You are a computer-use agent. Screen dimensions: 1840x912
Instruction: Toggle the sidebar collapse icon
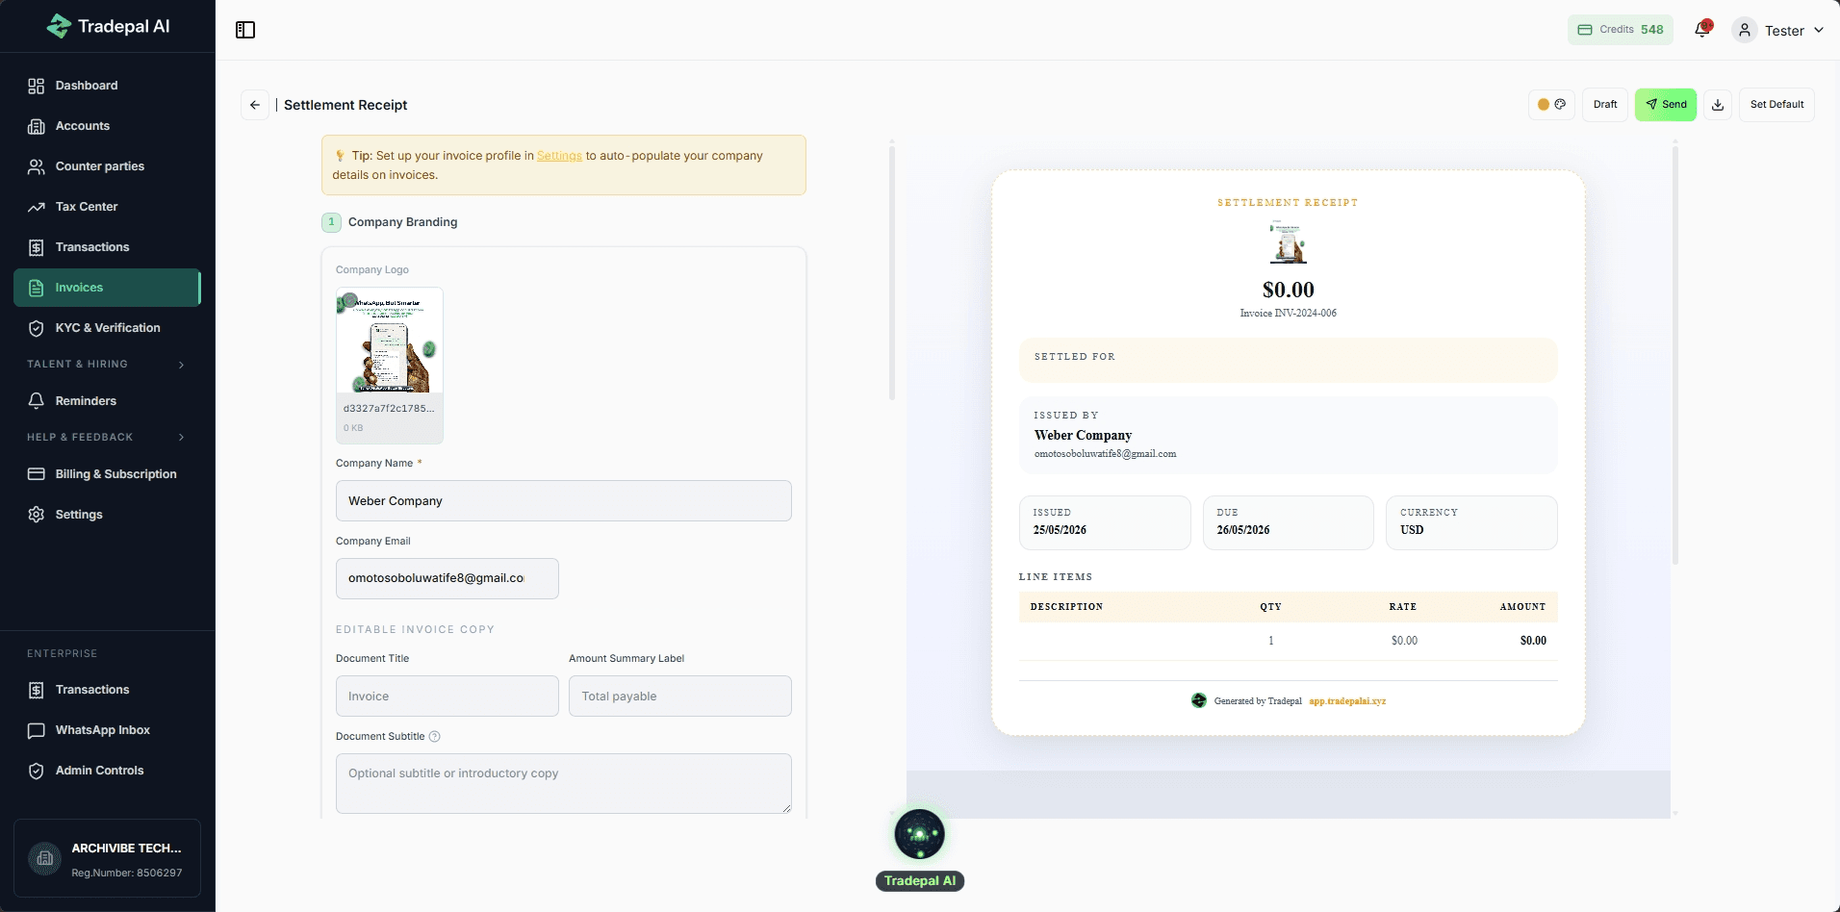click(x=245, y=30)
